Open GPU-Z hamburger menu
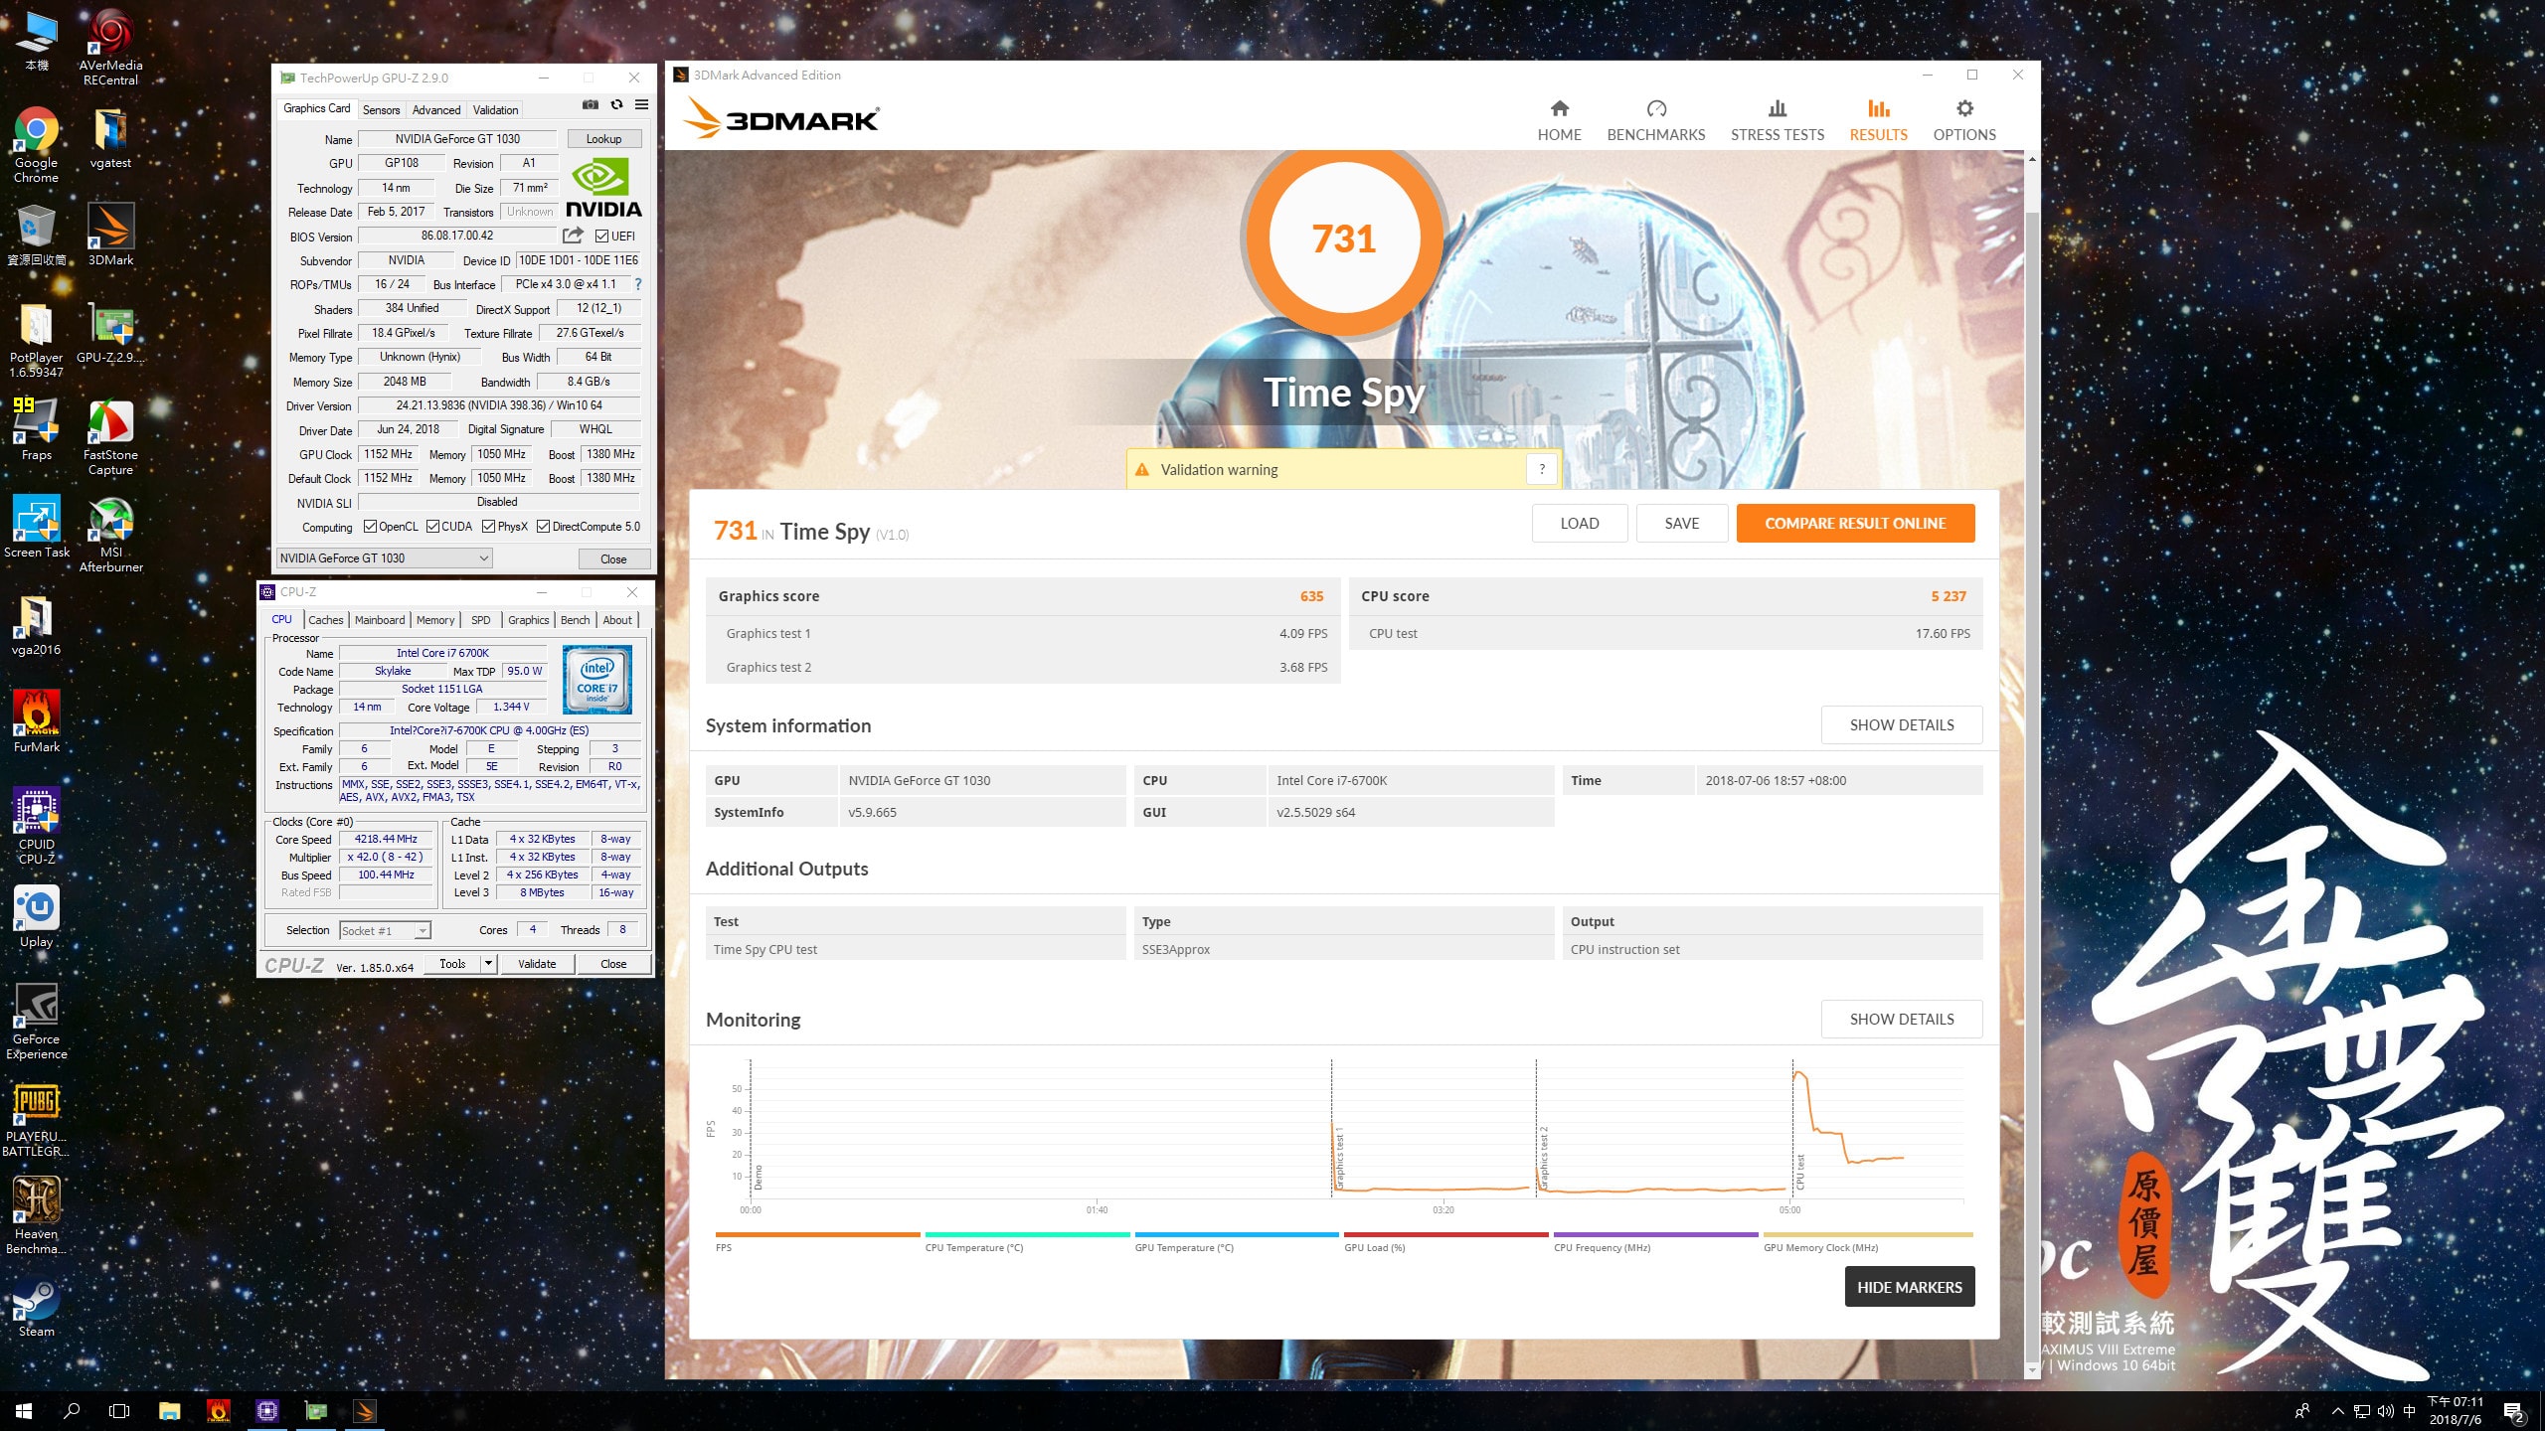 (x=642, y=104)
